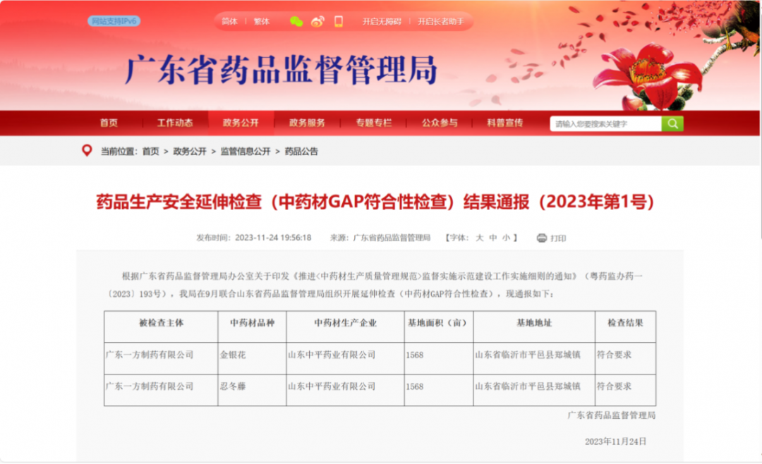762x464 pixels.
Task: Click the WeChat icon in top bar
Action: [296, 22]
